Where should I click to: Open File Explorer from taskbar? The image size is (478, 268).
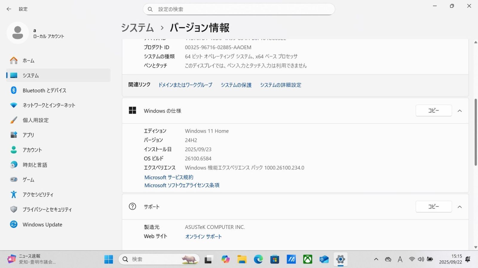coord(242,259)
